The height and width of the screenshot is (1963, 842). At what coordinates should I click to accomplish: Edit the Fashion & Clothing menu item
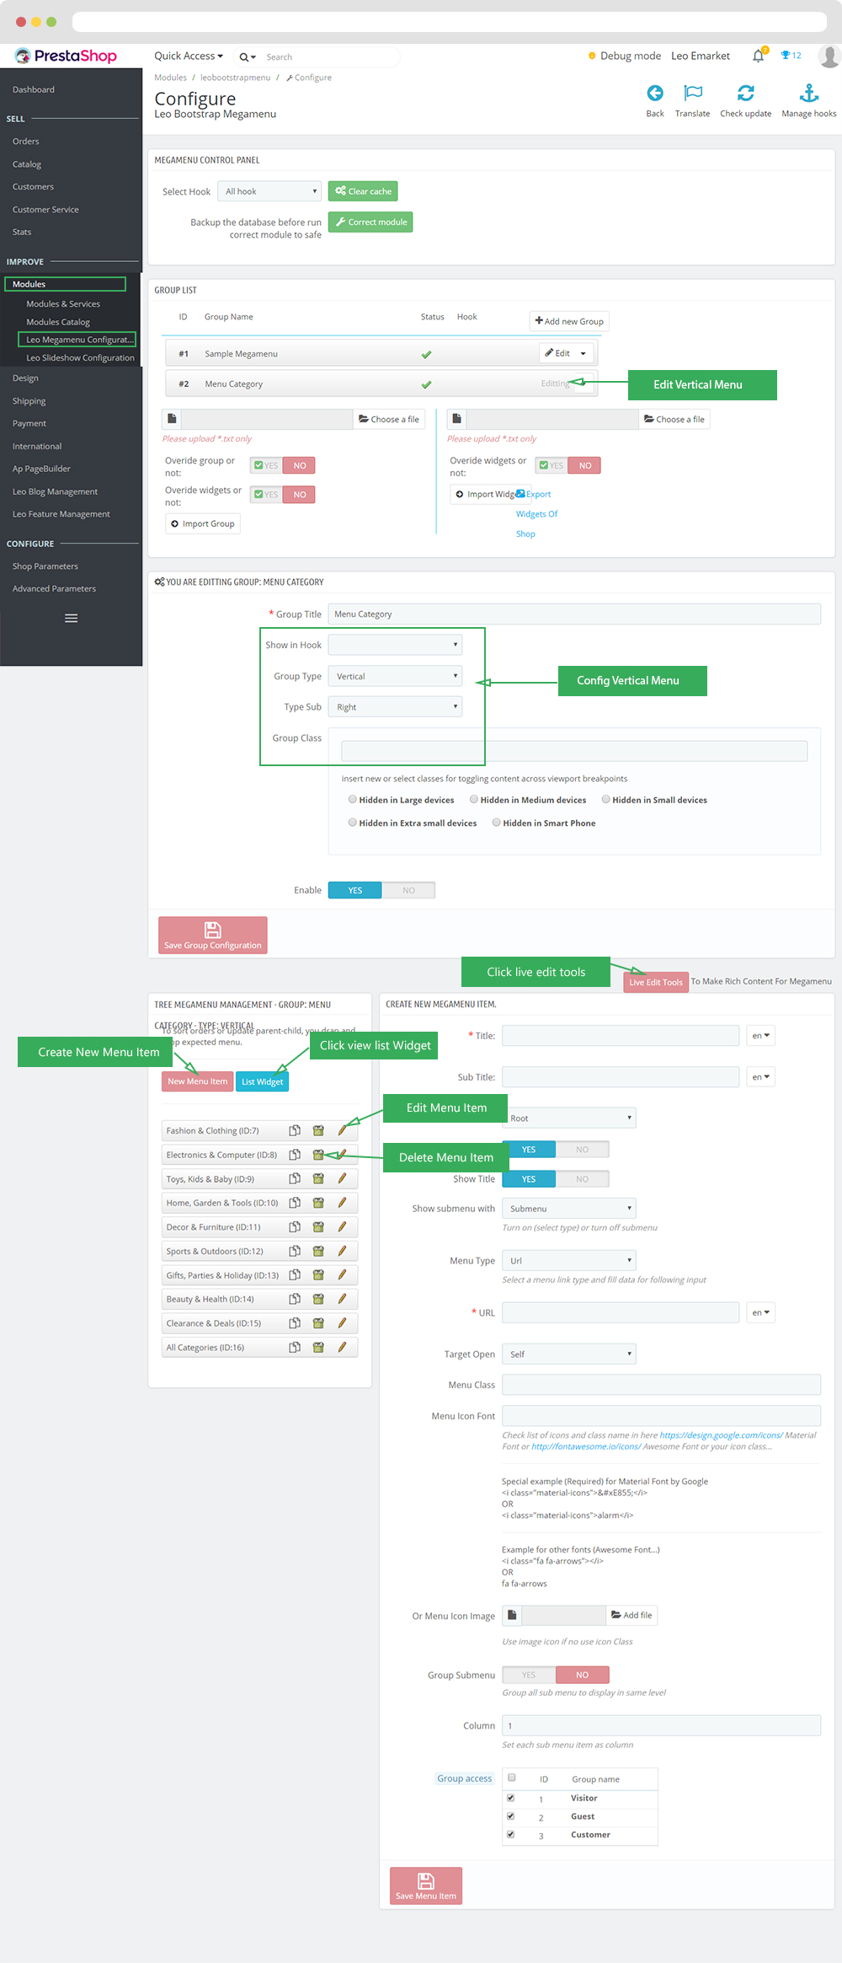[342, 1130]
